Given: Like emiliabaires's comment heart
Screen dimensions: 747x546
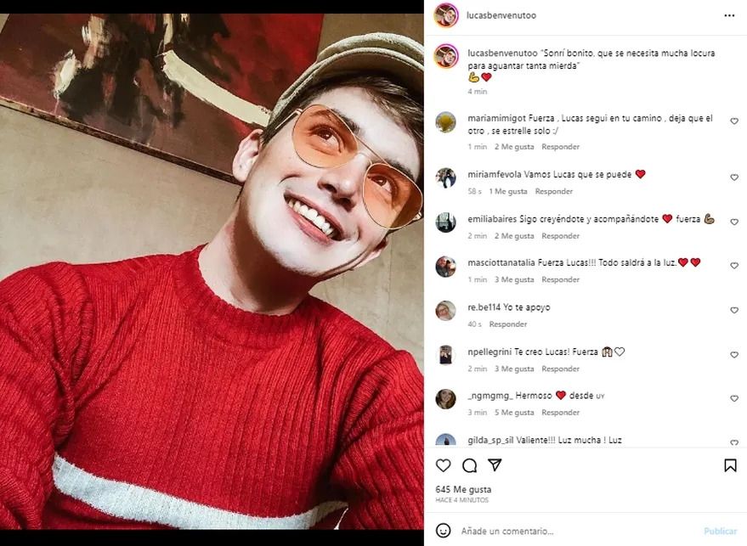Looking at the screenshot, I should (x=734, y=222).
